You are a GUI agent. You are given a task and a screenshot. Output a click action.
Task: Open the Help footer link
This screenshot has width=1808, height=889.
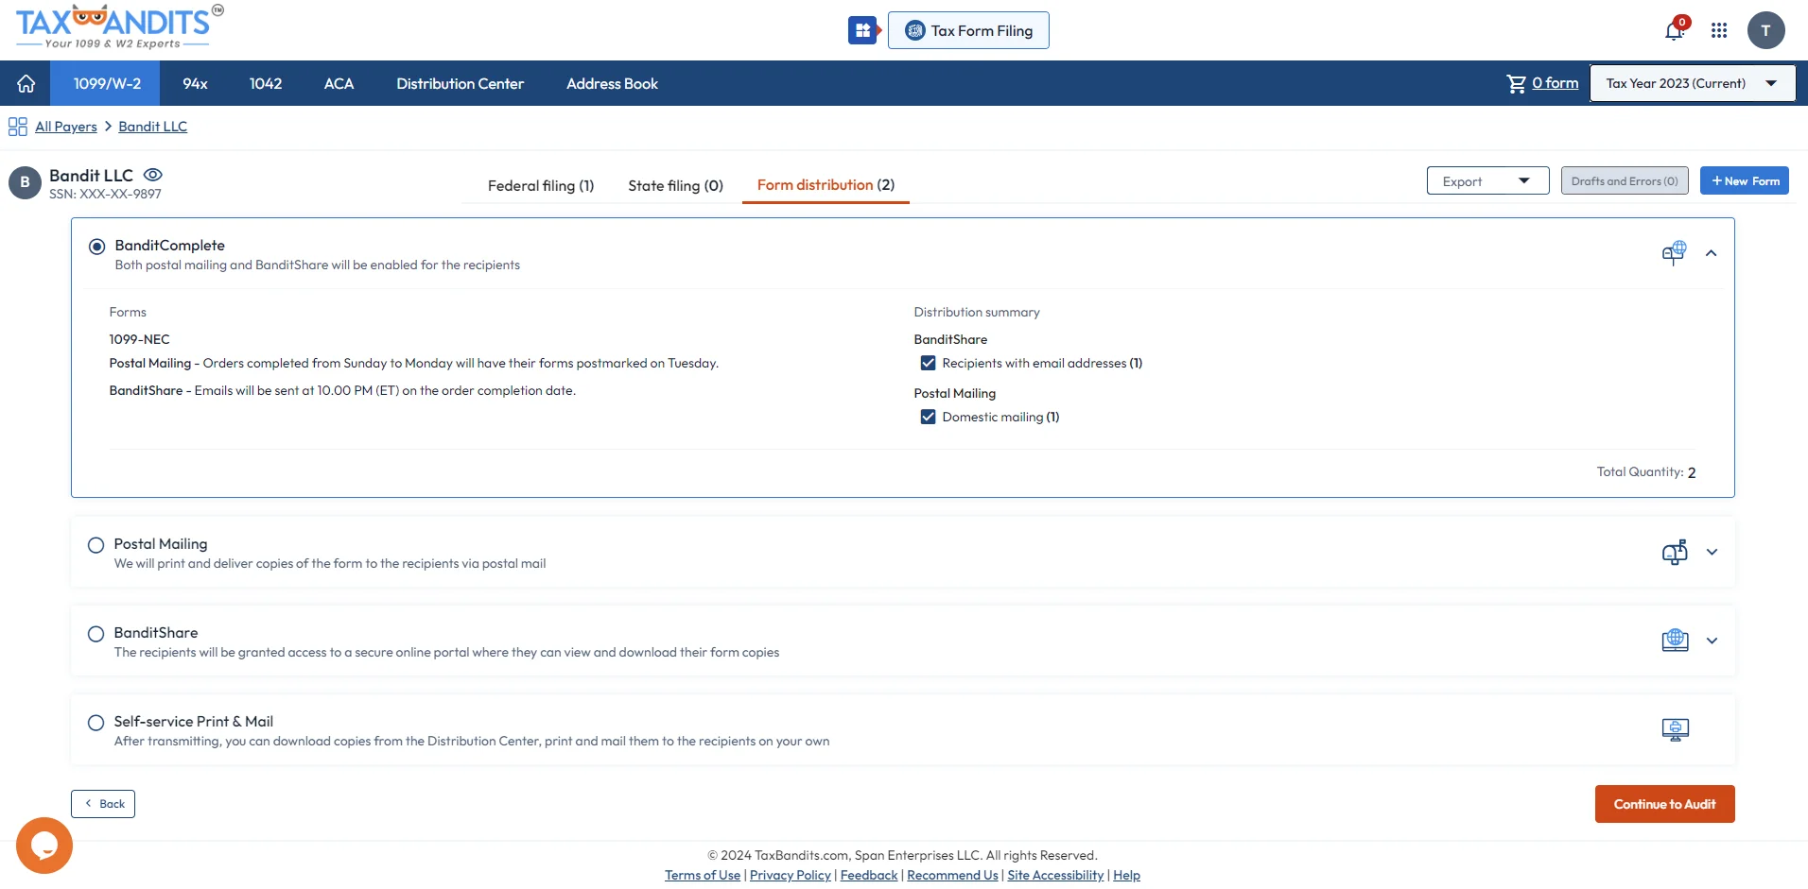tap(1126, 875)
